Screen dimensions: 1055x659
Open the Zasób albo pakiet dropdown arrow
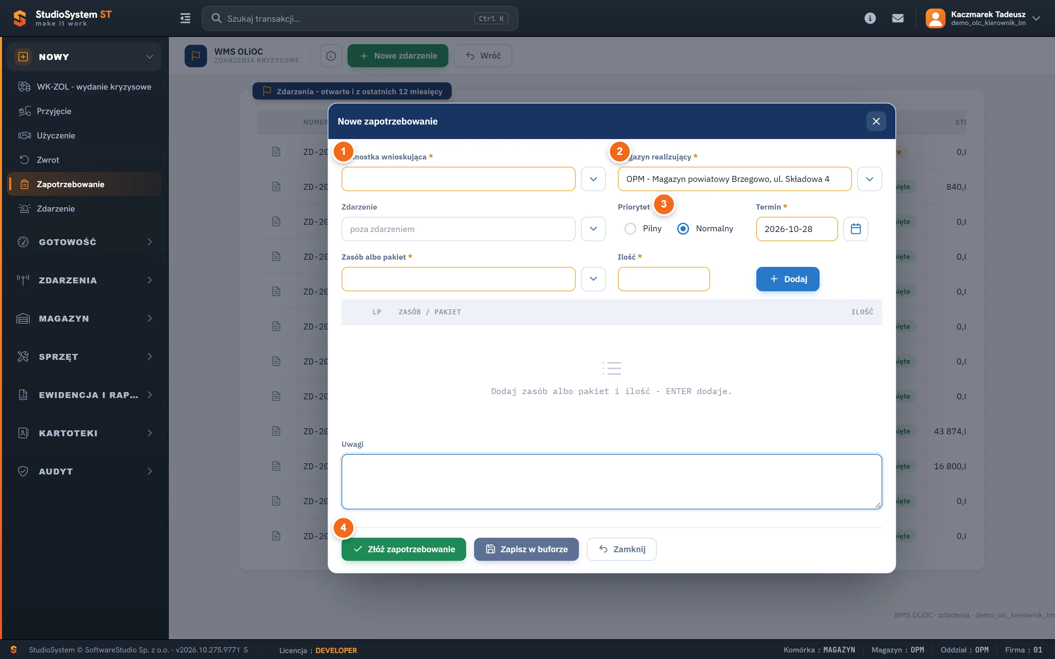pyautogui.click(x=593, y=279)
